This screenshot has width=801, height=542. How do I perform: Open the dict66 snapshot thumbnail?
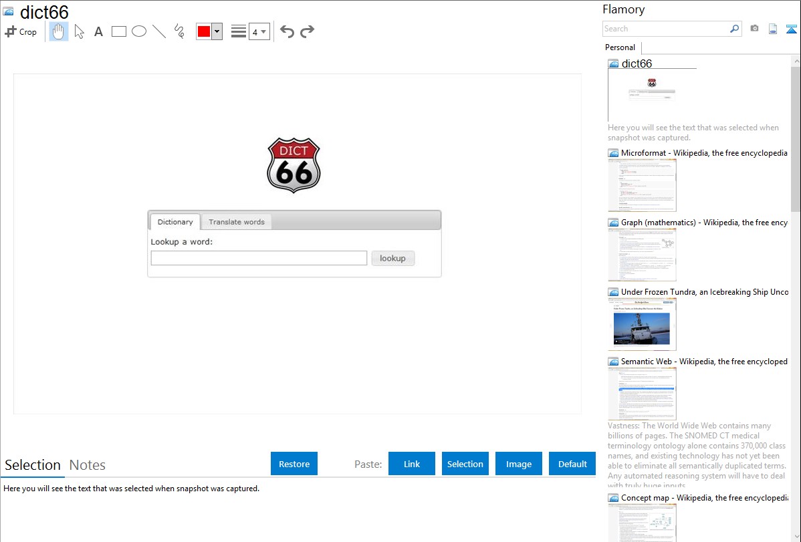click(x=653, y=94)
